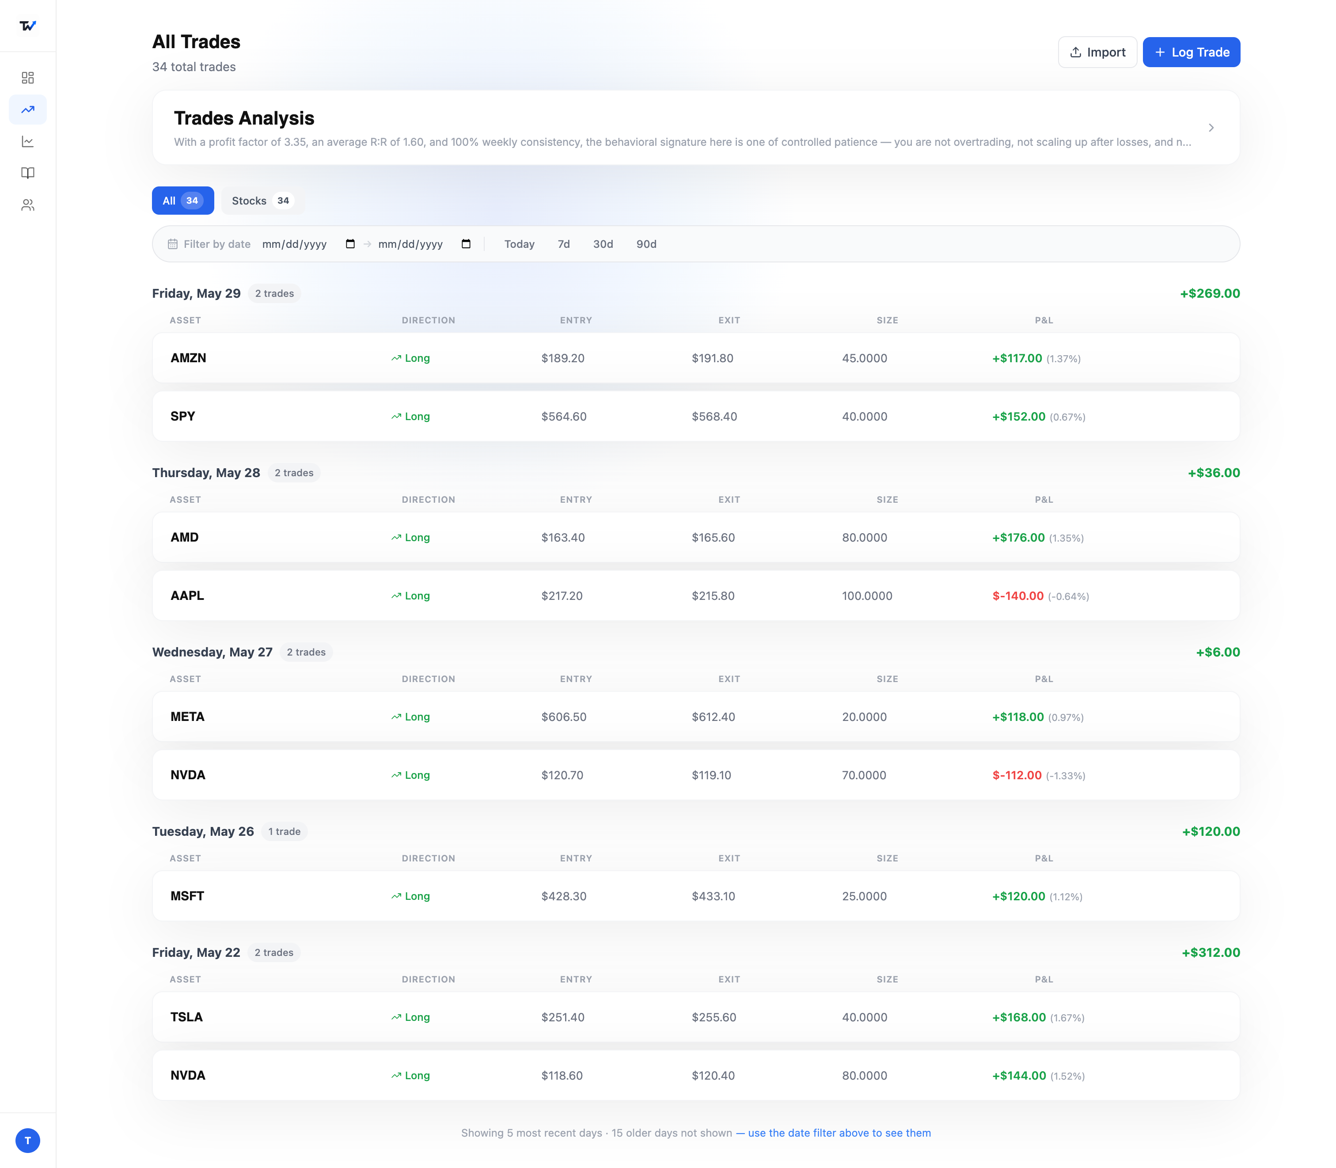Click the Long direction in TSLA row
Viewport: 1336px width, 1168px height.
(x=410, y=1017)
